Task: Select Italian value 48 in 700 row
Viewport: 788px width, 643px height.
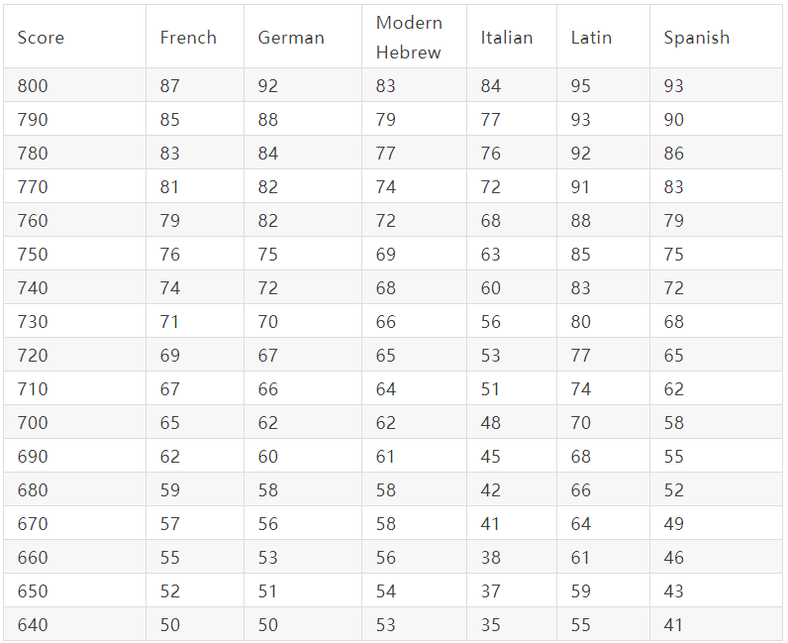Action: click(x=490, y=423)
